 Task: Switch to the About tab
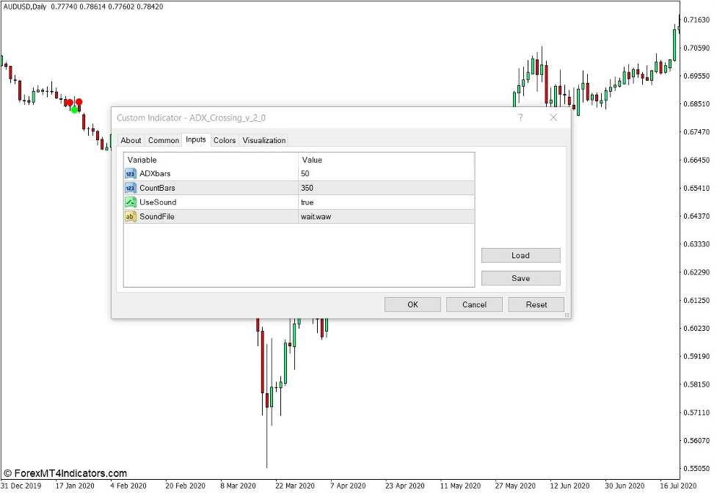coord(131,140)
